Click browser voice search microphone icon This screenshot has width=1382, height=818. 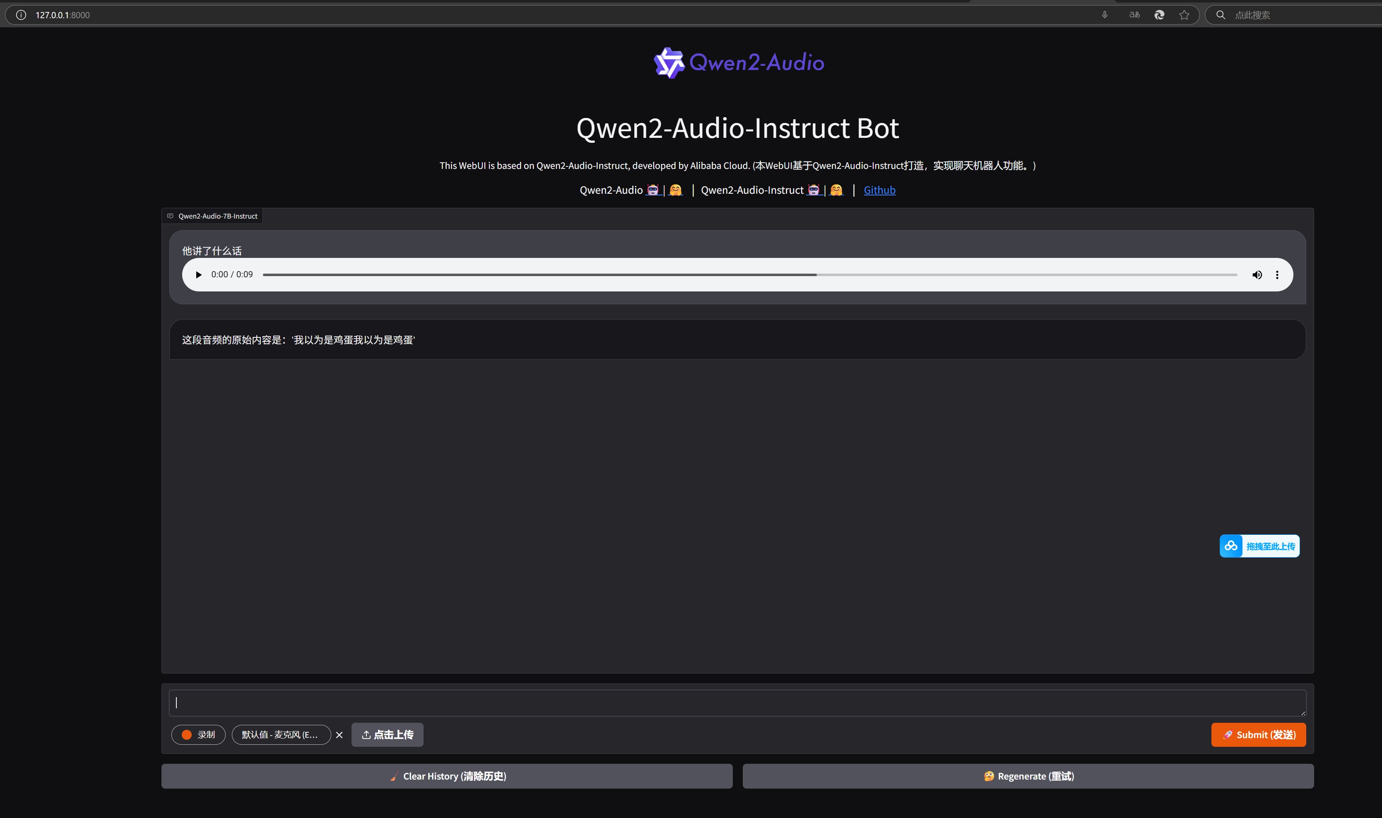click(1105, 15)
